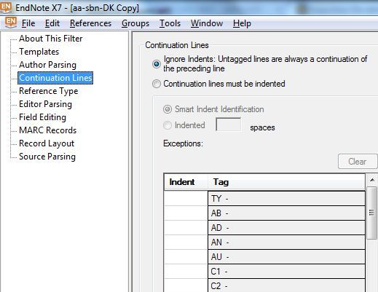Choose Continuation lines must be indented
Image resolution: width=378 pixels, height=292 pixels.
157,84
